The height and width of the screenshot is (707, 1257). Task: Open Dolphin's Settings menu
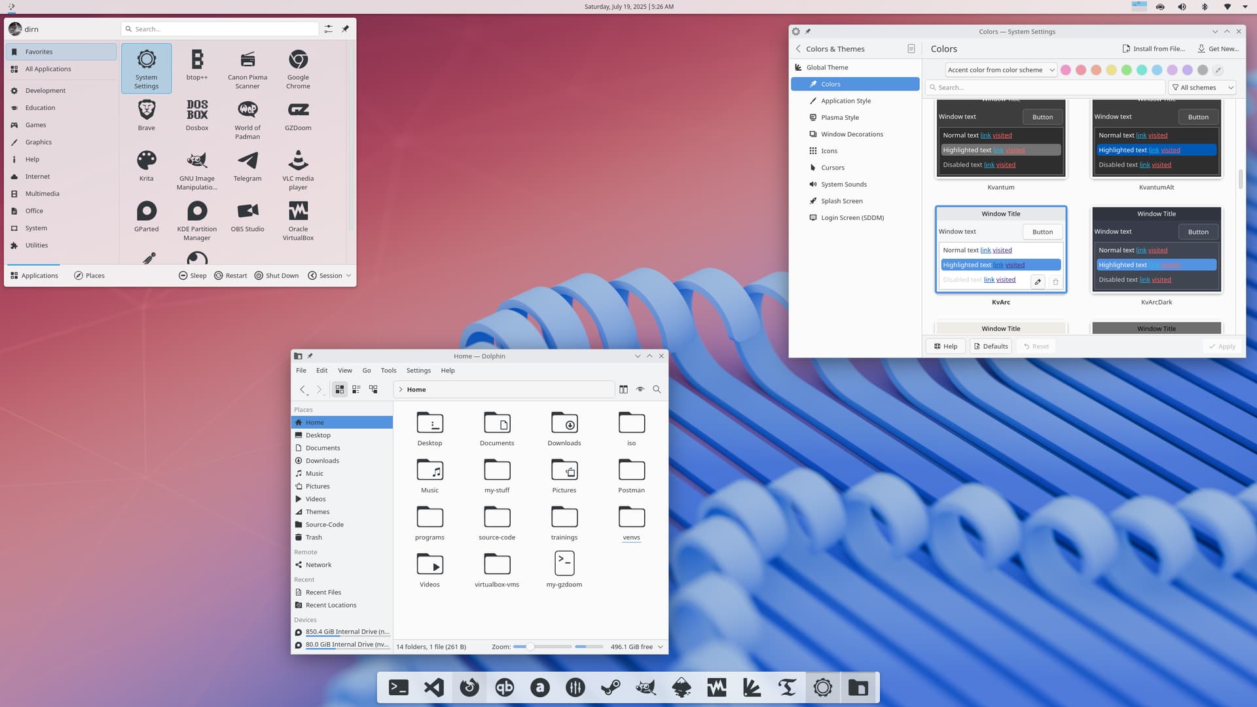[418, 371]
